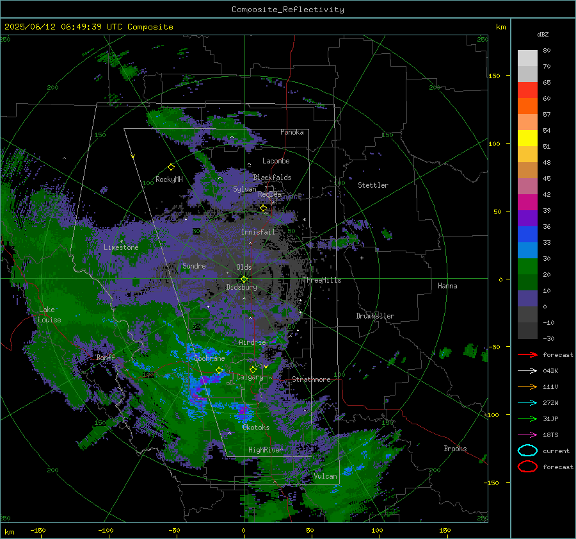Click the Blackfalds label

click(272, 178)
